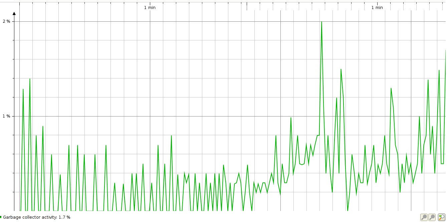Click the zoom-in magnifier icon
This screenshot has height=222, width=447.
[424, 217]
